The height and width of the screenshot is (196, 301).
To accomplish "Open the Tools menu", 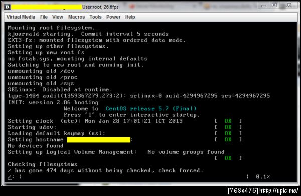I will [x=95, y=17].
